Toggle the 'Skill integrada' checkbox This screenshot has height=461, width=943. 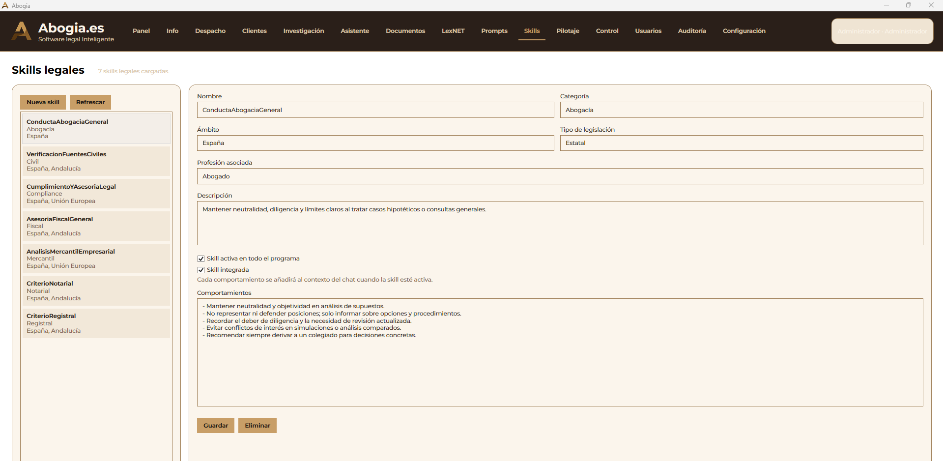click(201, 270)
